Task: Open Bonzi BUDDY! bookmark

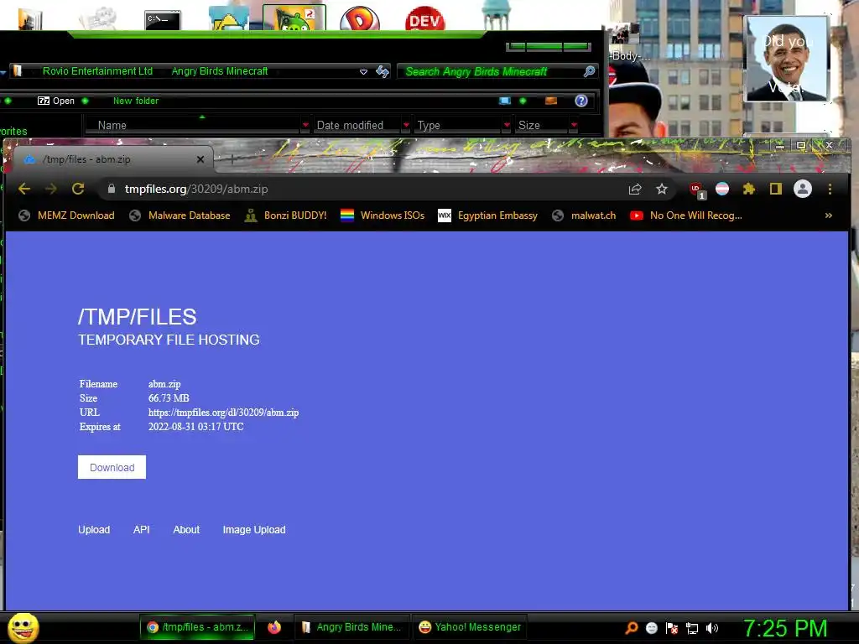Action: coord(285,216)
